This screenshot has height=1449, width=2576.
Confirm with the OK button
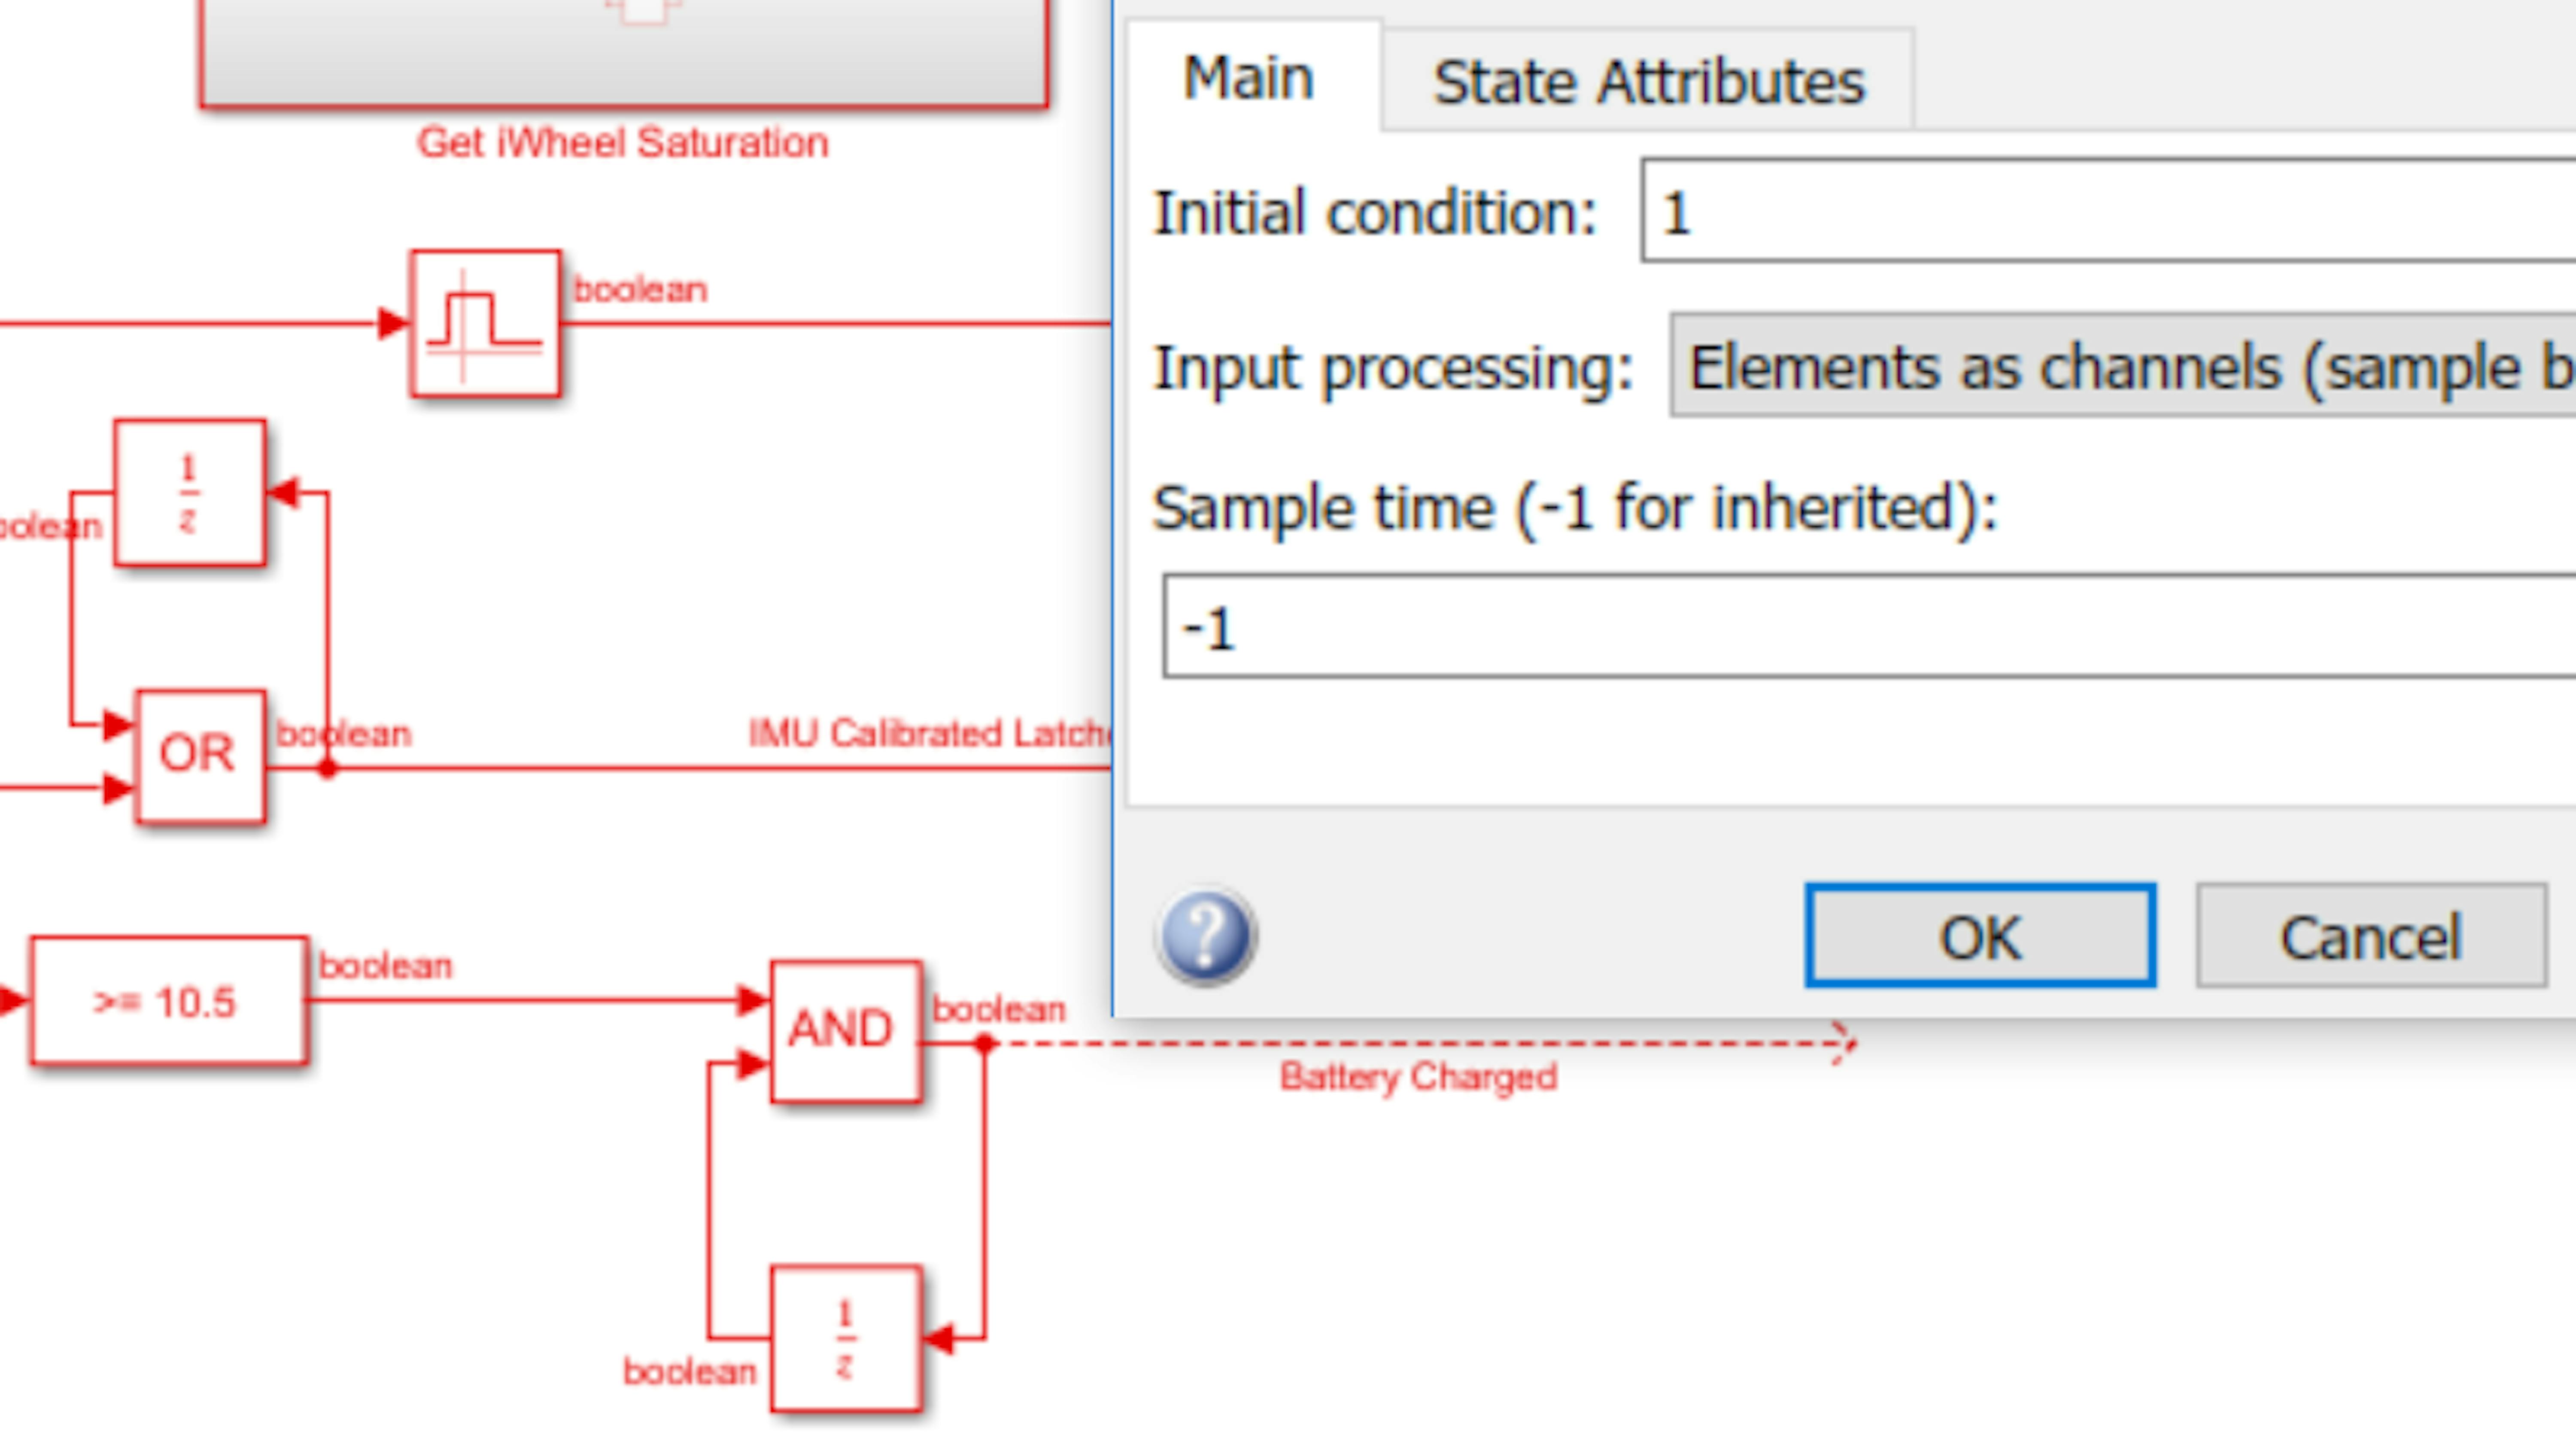coord(1980,936)
